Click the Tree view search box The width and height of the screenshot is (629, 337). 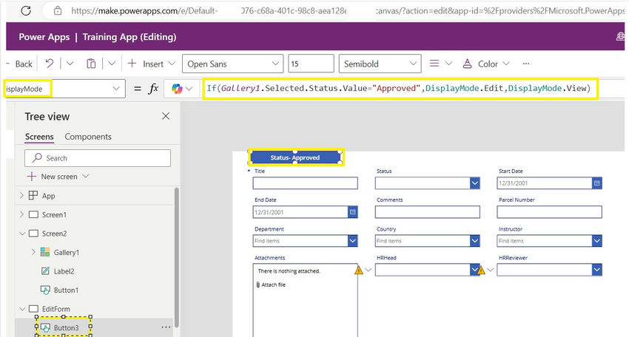[98, 158]
